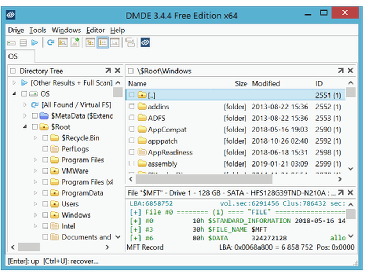Collapse the $Root node
This screenshot has width=369, height=274.
[x=25, y=127]
